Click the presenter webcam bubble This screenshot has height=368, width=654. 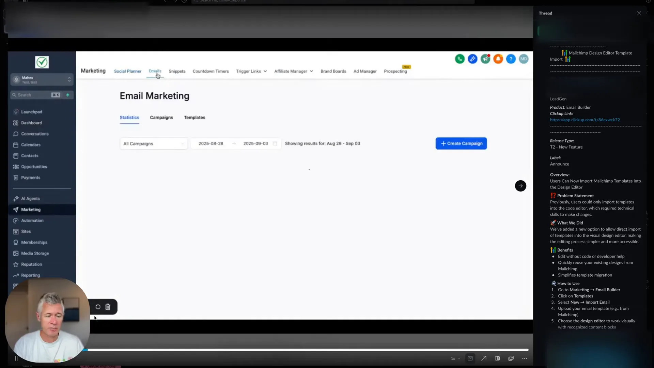(47, 320)
